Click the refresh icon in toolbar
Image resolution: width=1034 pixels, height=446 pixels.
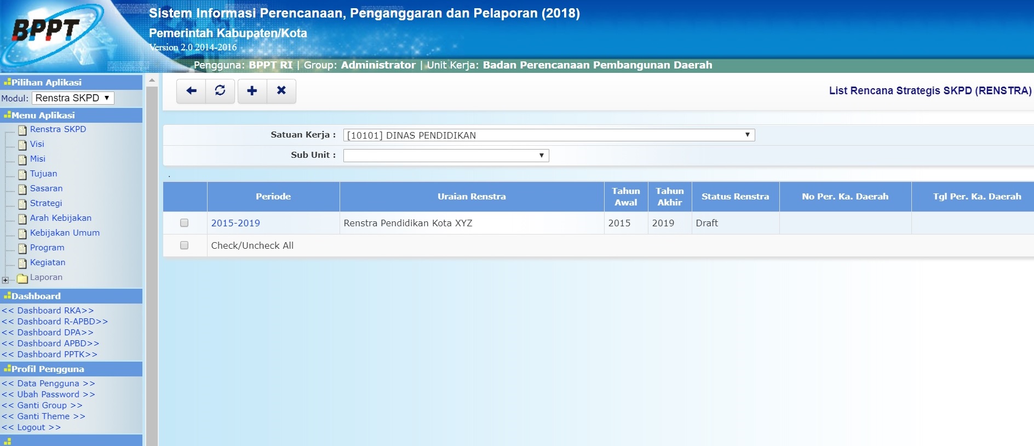pyautogui.click(x=220, y=91)
